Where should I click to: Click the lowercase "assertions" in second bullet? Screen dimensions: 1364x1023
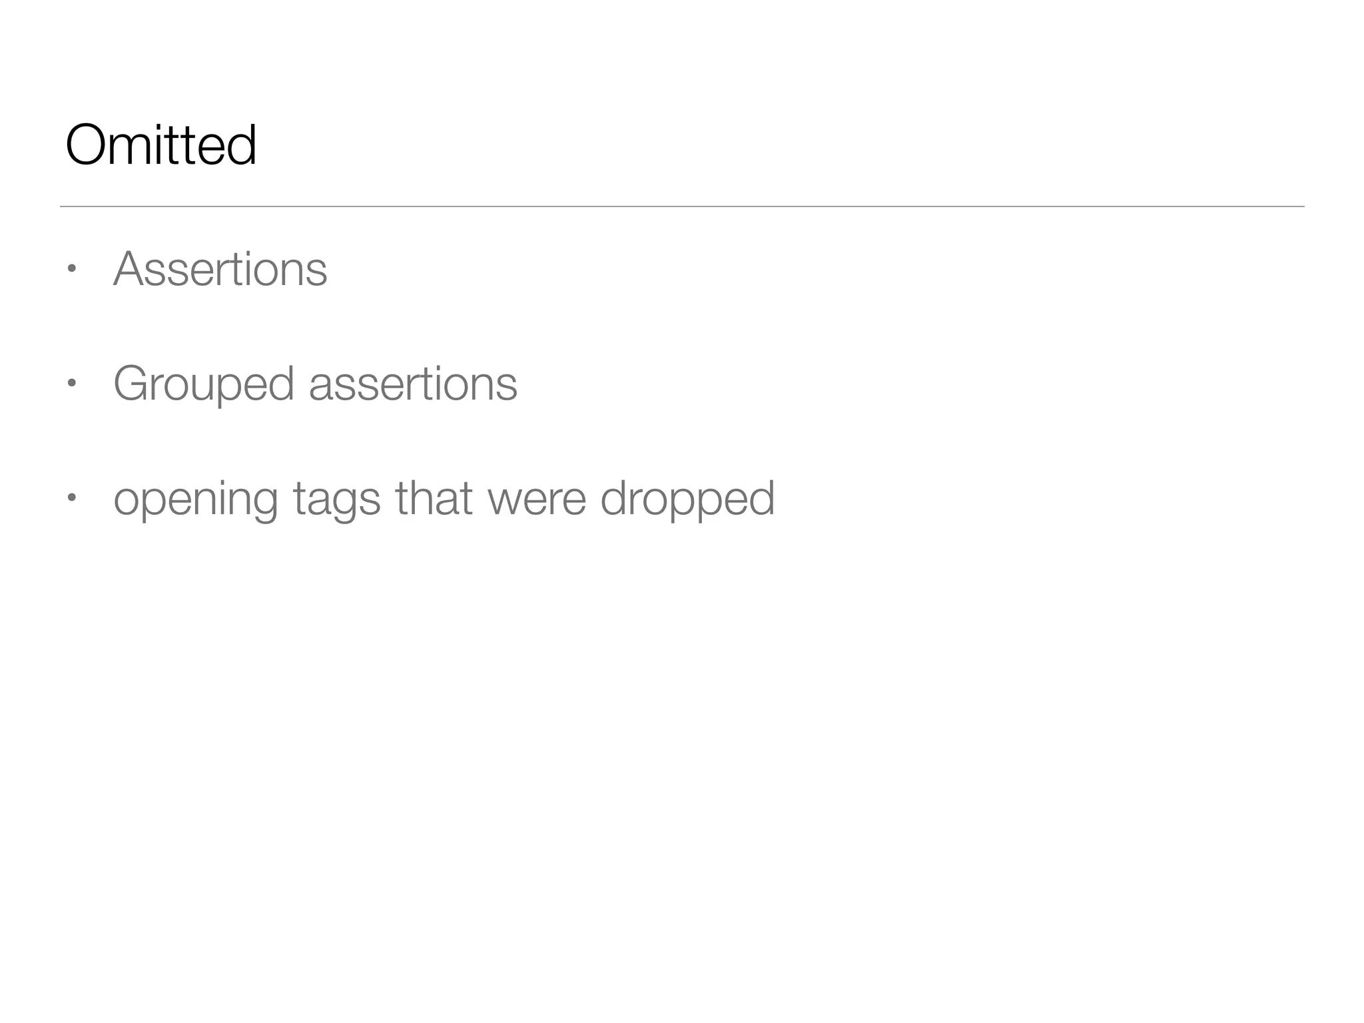coord(413,384)
